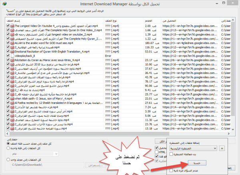
Task: Toggle 'بدء معالجة المنتظرة' checkbox
Action: 171,154
